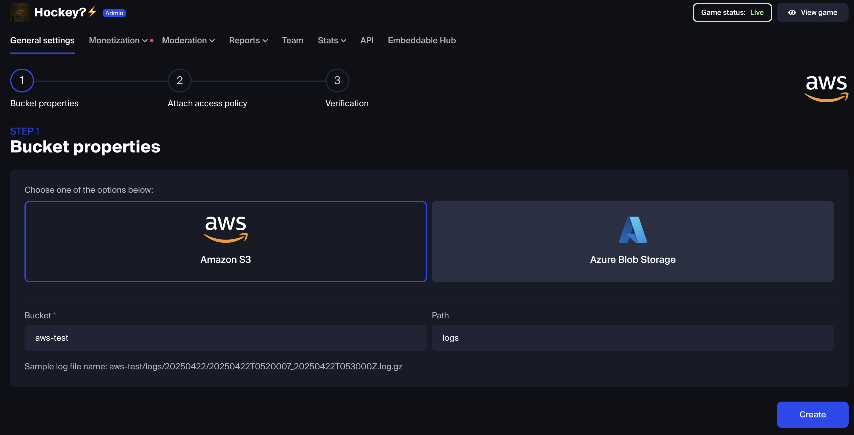Select the Azure Blob Storage option
The width and height of the screenshot is (854, 435).
[632, 242]
